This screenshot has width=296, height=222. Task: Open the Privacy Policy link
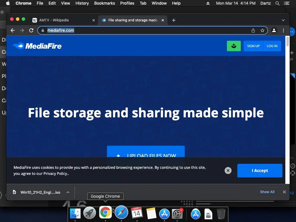55,174
